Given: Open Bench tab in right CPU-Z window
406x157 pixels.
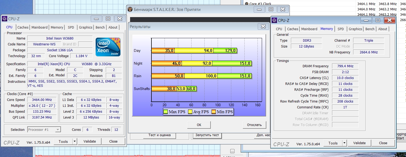Looking at the screenshot, I should [x=370, y=29].
